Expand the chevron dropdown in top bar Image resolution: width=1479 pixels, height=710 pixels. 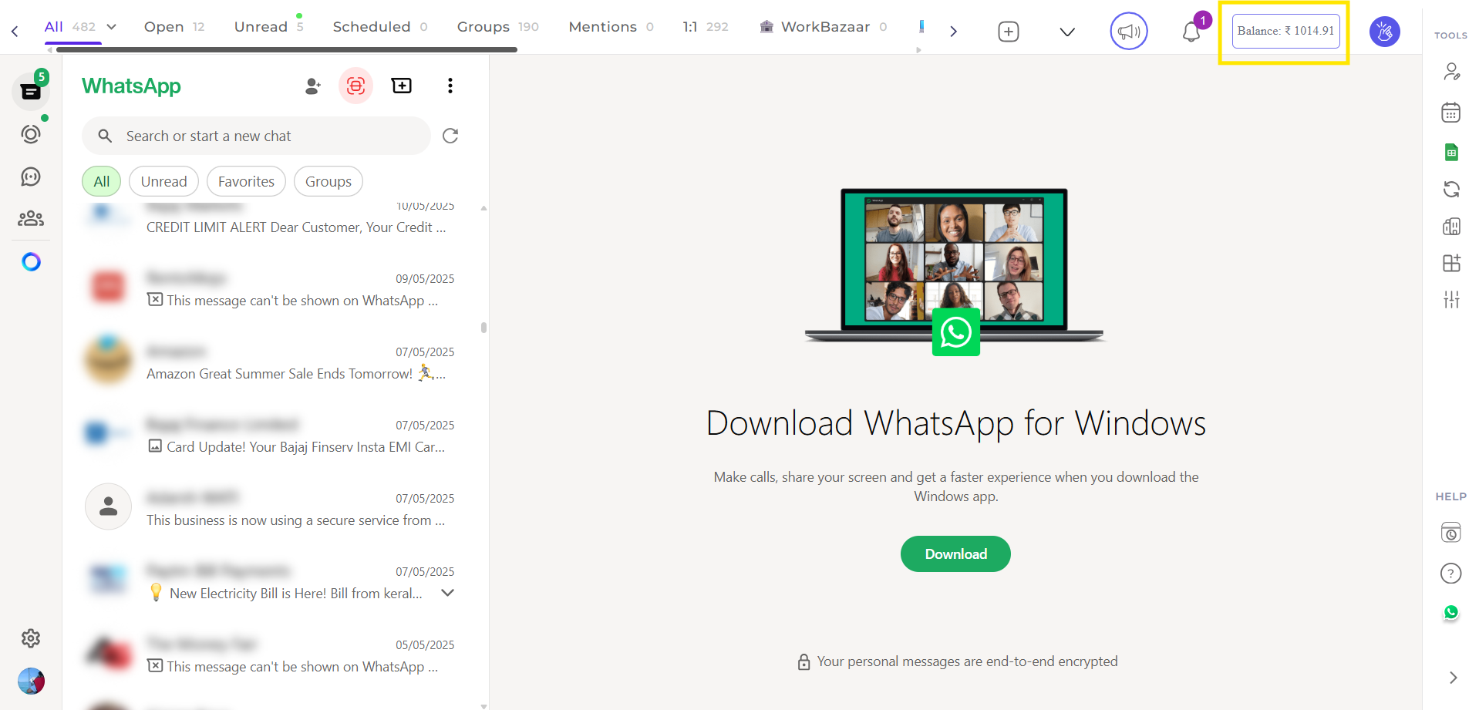(x=1067, y=32)
